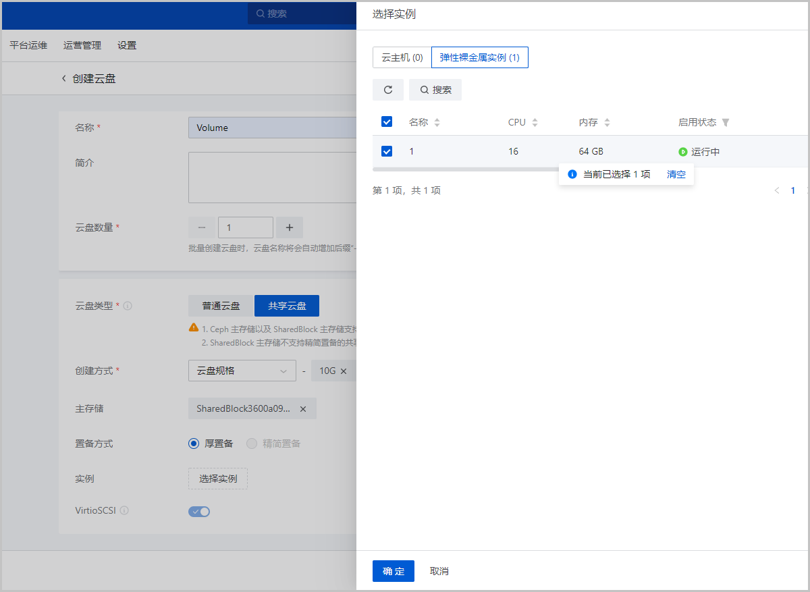Click info icon next to 云盘类型
Image resolution: width=810 pixels, height=592 pixels.
pos(128,306)
